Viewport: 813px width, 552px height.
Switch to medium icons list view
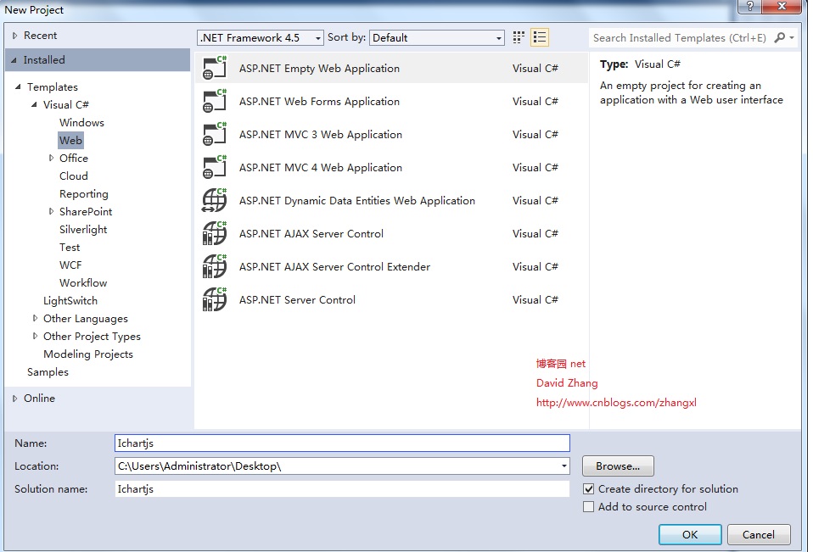pos(539,37)
